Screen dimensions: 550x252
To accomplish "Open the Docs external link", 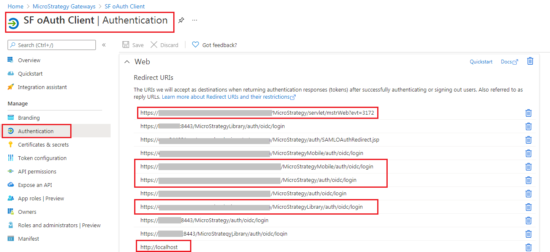I will [x=509, y=62].
